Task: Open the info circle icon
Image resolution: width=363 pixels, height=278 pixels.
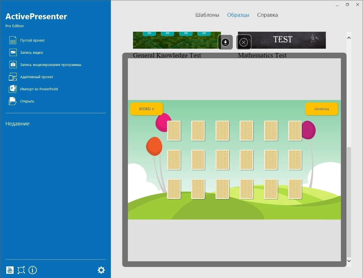Action: tap(33, 270)
